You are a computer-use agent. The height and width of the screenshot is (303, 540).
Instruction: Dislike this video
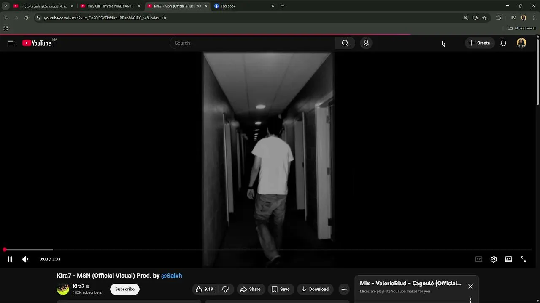(x=225, y=289)
